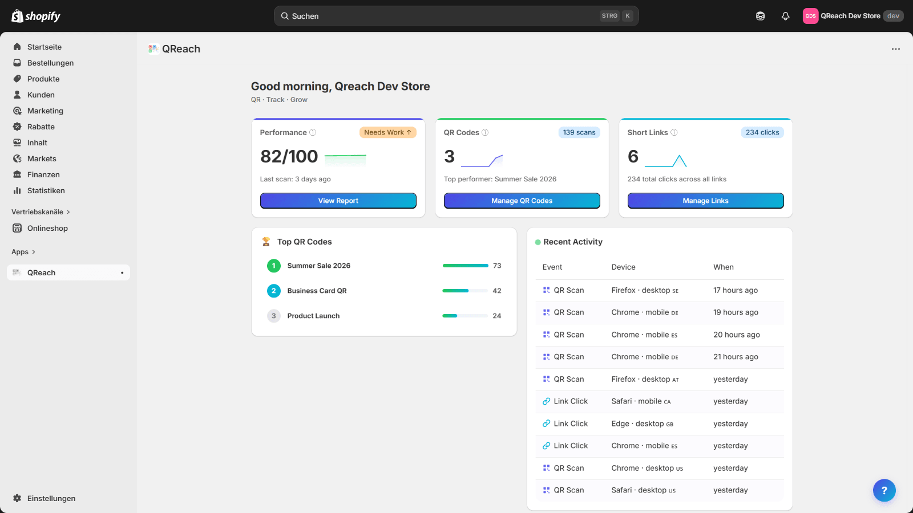Screen dimensions: 913x513
Task: Open Bestellungen via its sidebar icon
Action: pos(18,63)
